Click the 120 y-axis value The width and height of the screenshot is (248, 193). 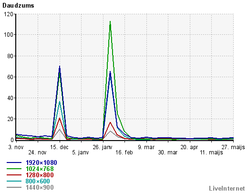9,14
